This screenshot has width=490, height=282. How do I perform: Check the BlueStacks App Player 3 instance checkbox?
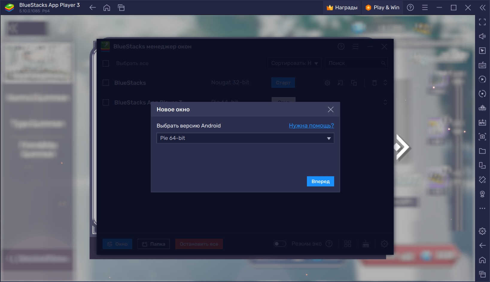106,102
